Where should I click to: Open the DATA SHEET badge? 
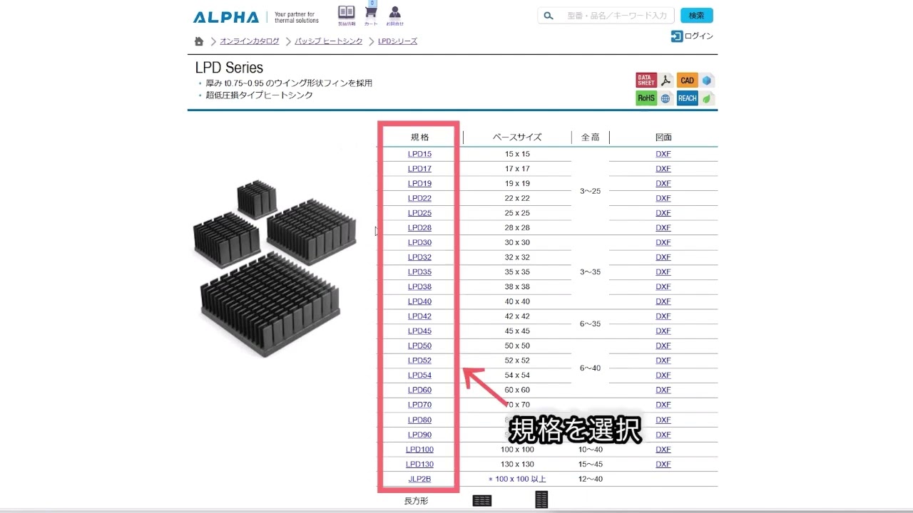646,80
